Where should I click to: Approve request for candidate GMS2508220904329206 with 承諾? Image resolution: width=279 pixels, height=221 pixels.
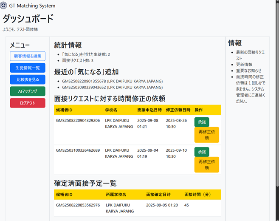(x=202, y=122)
